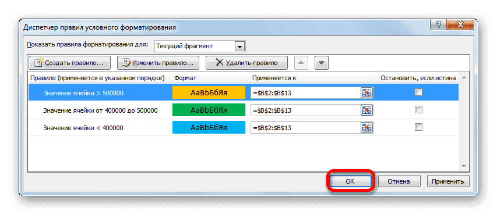The height and width of the screenshot is (215, 497).
Task: Toggle stop-if-true for the > 500000 rule
Action: coord(419,92)
